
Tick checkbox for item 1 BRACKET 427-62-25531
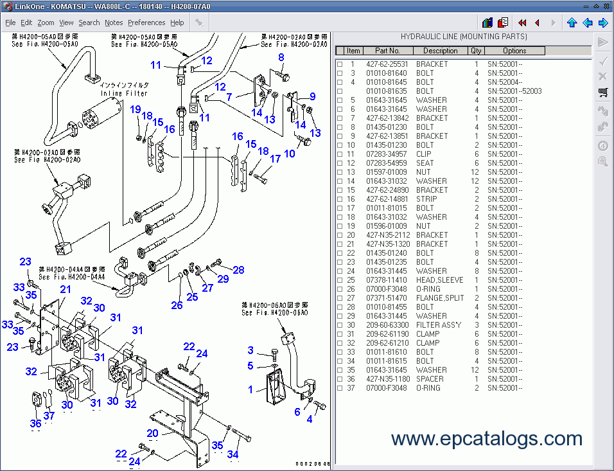340,64
